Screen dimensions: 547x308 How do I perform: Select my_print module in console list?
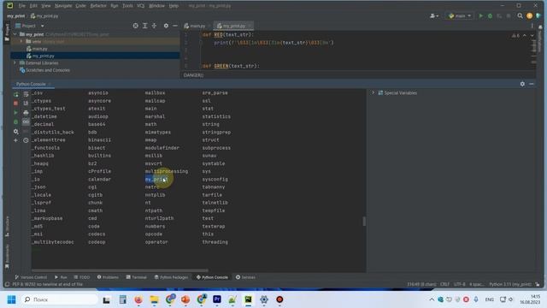156,179
